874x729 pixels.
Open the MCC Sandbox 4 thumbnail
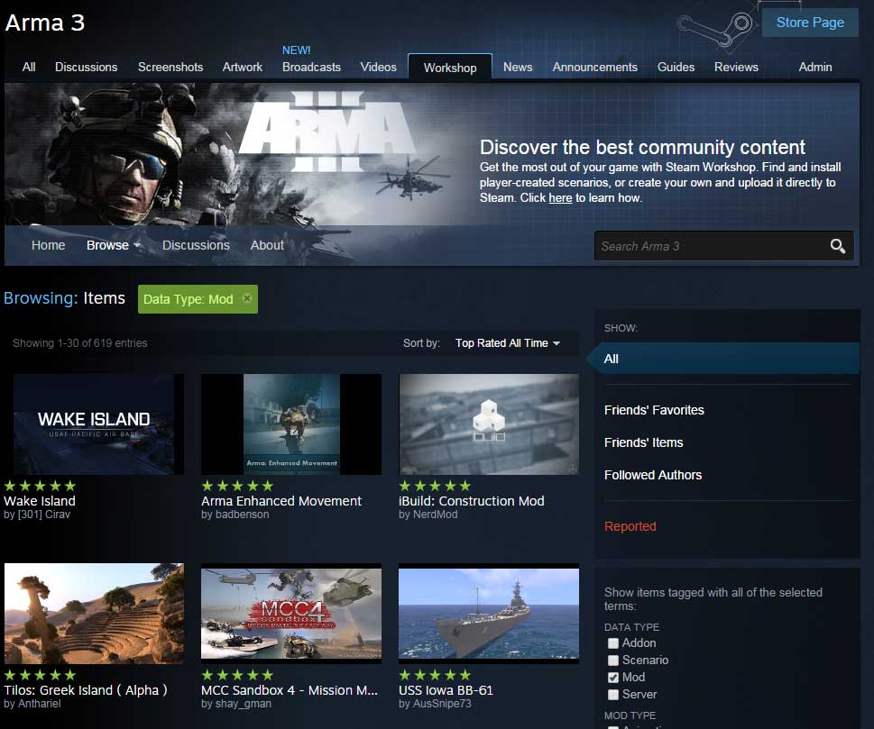pos(291,614)
